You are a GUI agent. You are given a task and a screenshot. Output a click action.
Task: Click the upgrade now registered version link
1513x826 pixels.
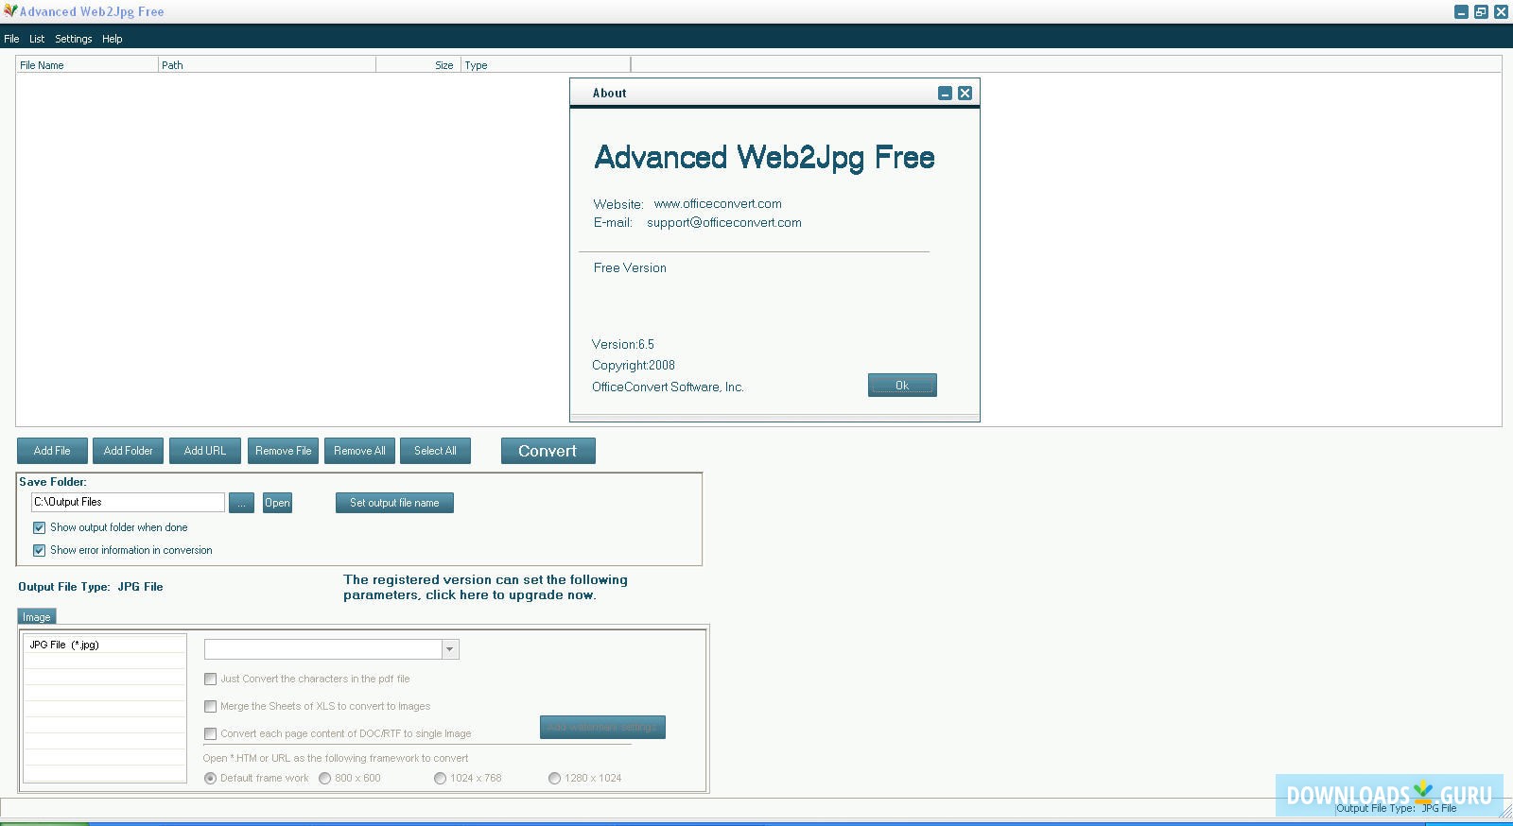[485, 587]
